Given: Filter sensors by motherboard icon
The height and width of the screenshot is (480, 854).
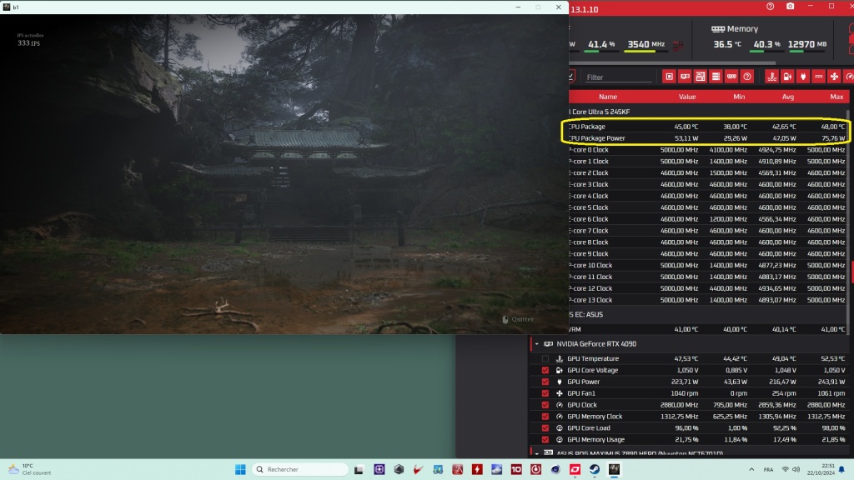Looking at the screenshot, I should pyautogui.click(x=701, y=77).
